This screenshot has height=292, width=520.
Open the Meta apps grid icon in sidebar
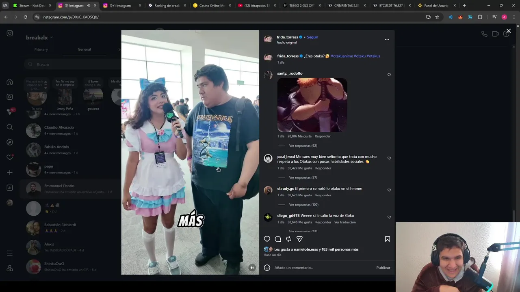pos(10,268)
